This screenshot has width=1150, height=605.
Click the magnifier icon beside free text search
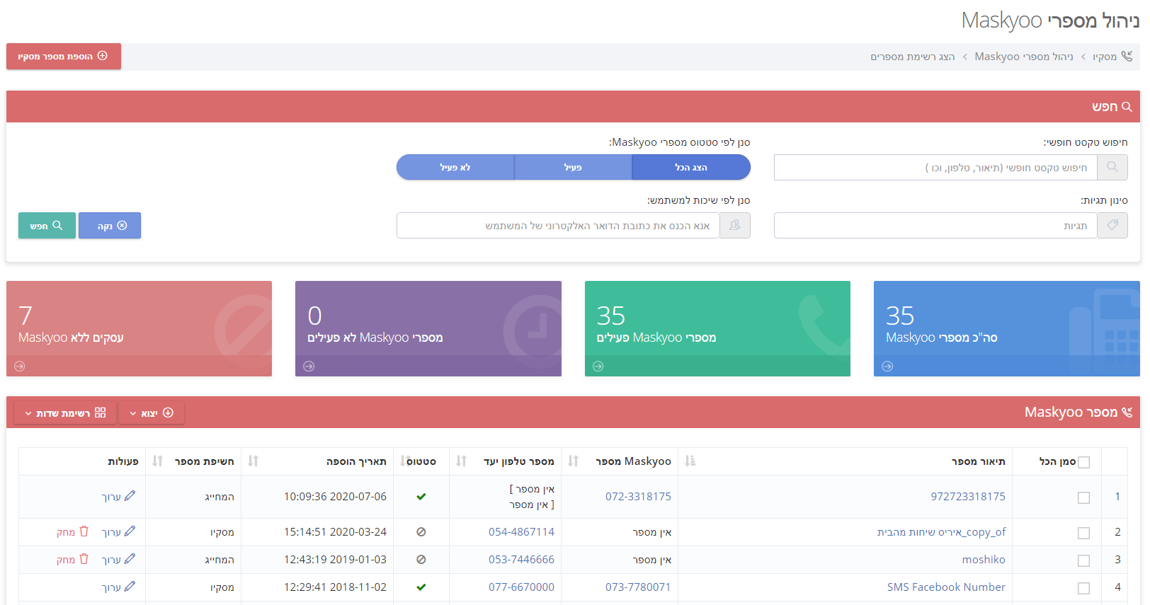[x=1112, y=168]
